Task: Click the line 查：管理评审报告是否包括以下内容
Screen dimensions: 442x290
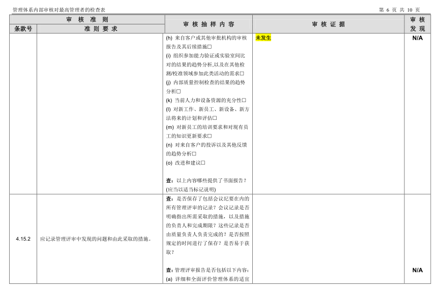Action: 208,270
